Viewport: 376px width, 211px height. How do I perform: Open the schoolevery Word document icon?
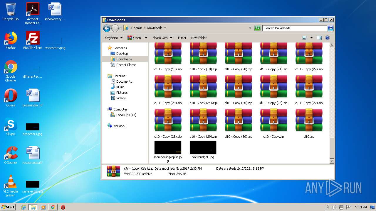tap(55, 12)
